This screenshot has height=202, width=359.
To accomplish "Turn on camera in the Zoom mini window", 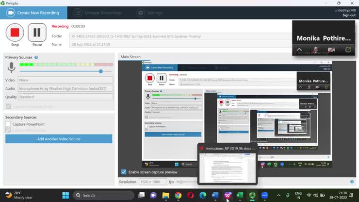I will click(x=331, y=50).
